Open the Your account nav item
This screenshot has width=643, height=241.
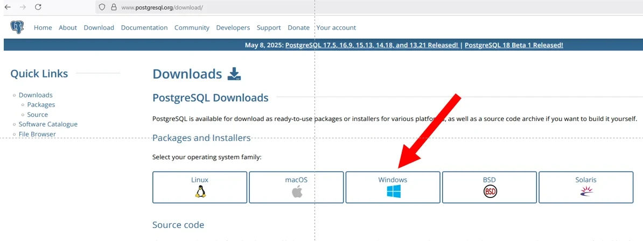click(336, 28)
